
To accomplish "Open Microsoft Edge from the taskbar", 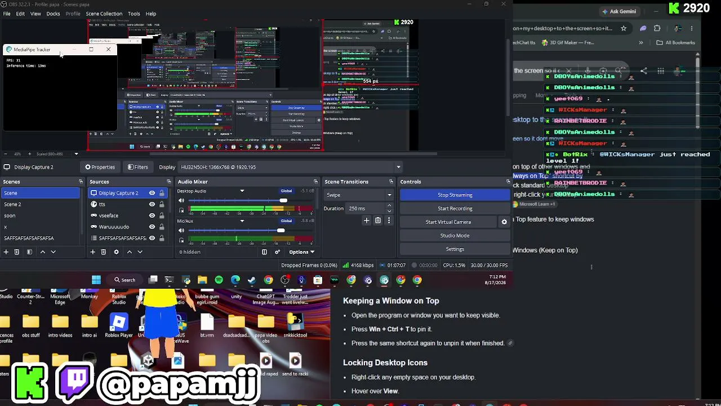I will coord(235,280).
